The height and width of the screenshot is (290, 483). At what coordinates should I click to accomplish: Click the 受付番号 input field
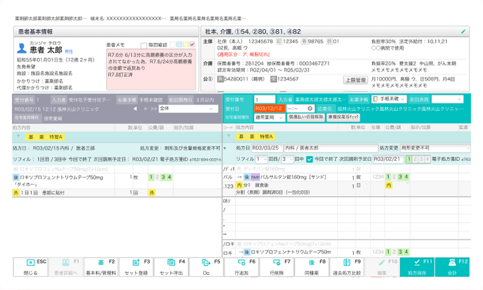click(265, 99)
